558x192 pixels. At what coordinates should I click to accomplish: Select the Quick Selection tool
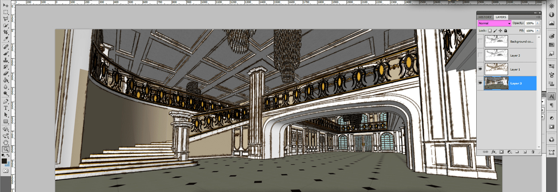(x=6, y=25)
